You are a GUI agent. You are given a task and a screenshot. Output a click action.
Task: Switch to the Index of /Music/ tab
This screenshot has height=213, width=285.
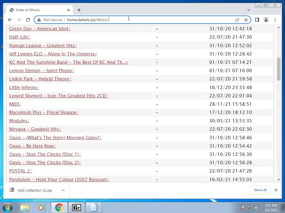[40, 10]
